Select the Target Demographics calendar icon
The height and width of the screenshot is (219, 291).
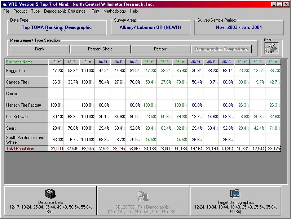235,194
